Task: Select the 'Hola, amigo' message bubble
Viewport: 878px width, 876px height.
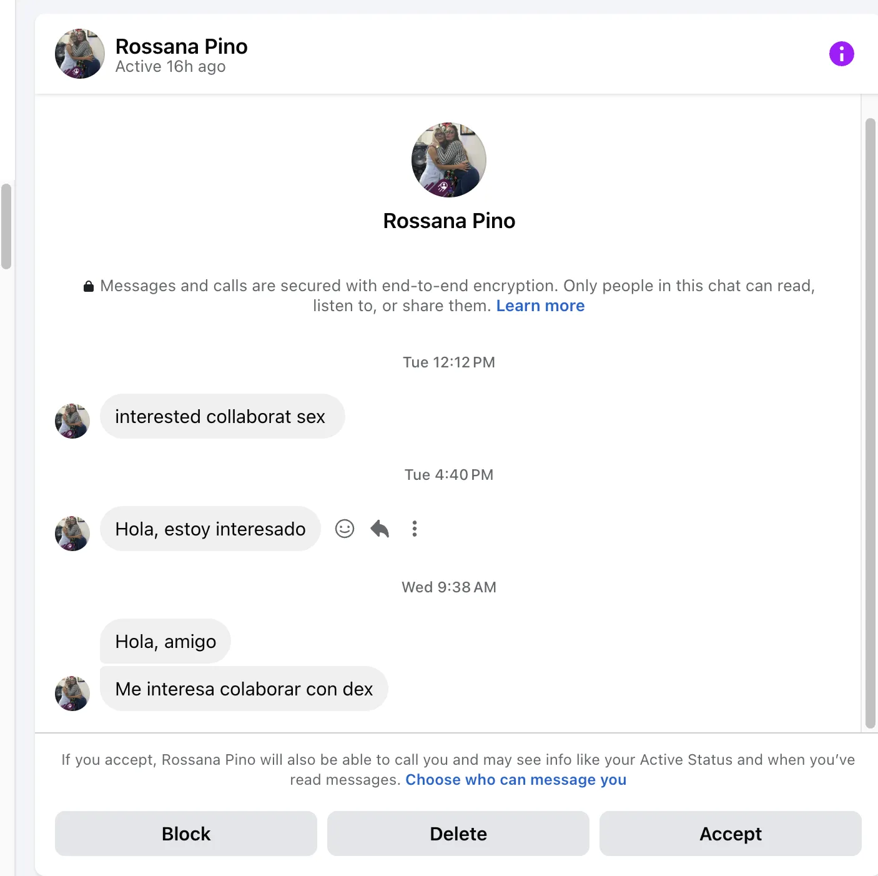Action: click(165, 642)
